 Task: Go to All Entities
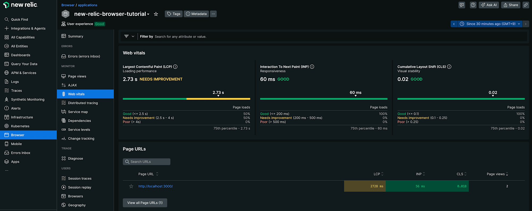28,46
